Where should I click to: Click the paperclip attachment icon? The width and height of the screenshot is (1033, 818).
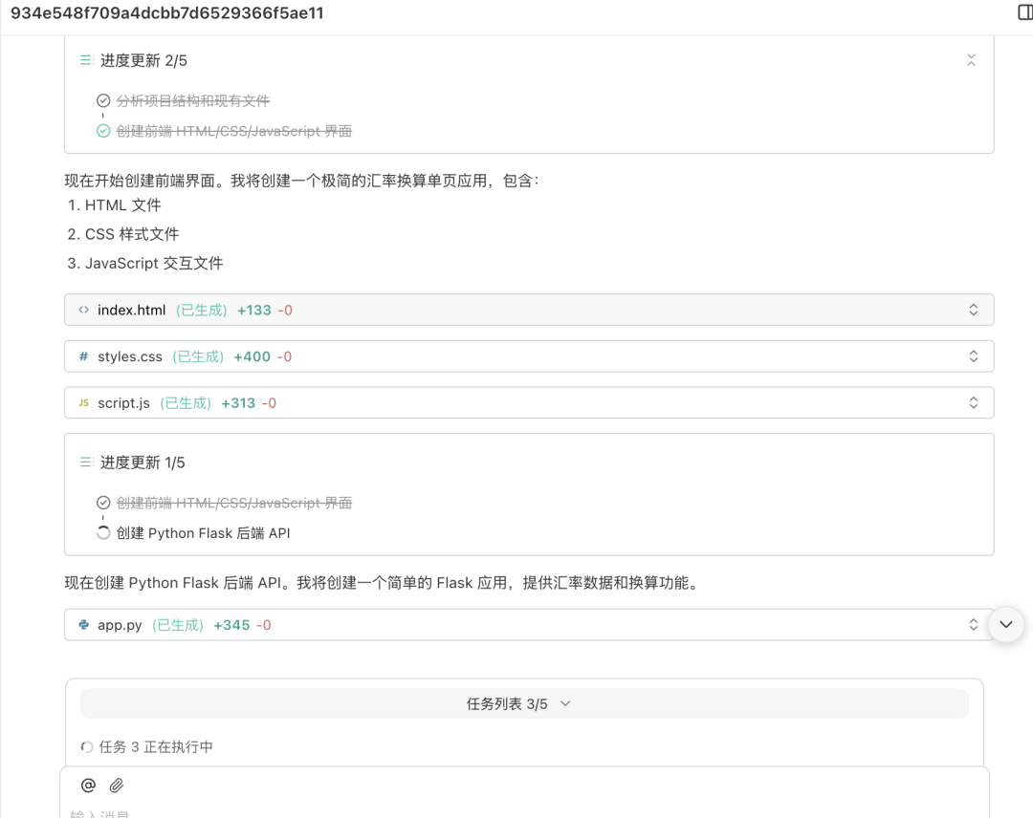coord(117,785)
